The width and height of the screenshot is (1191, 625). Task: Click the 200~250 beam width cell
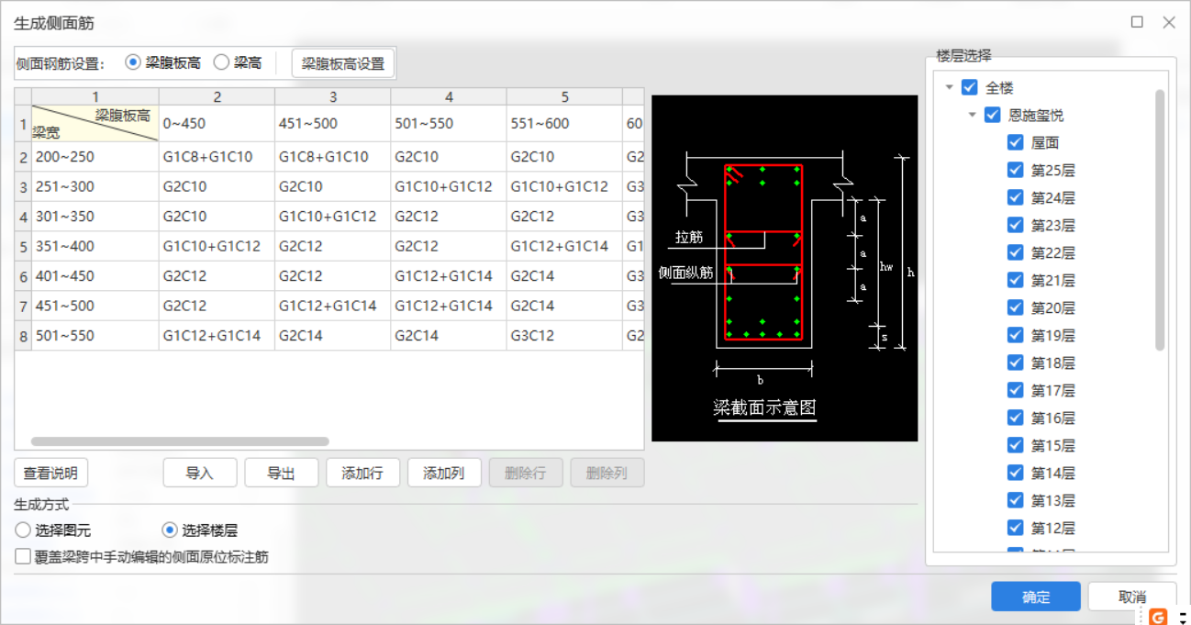(95, 157)
